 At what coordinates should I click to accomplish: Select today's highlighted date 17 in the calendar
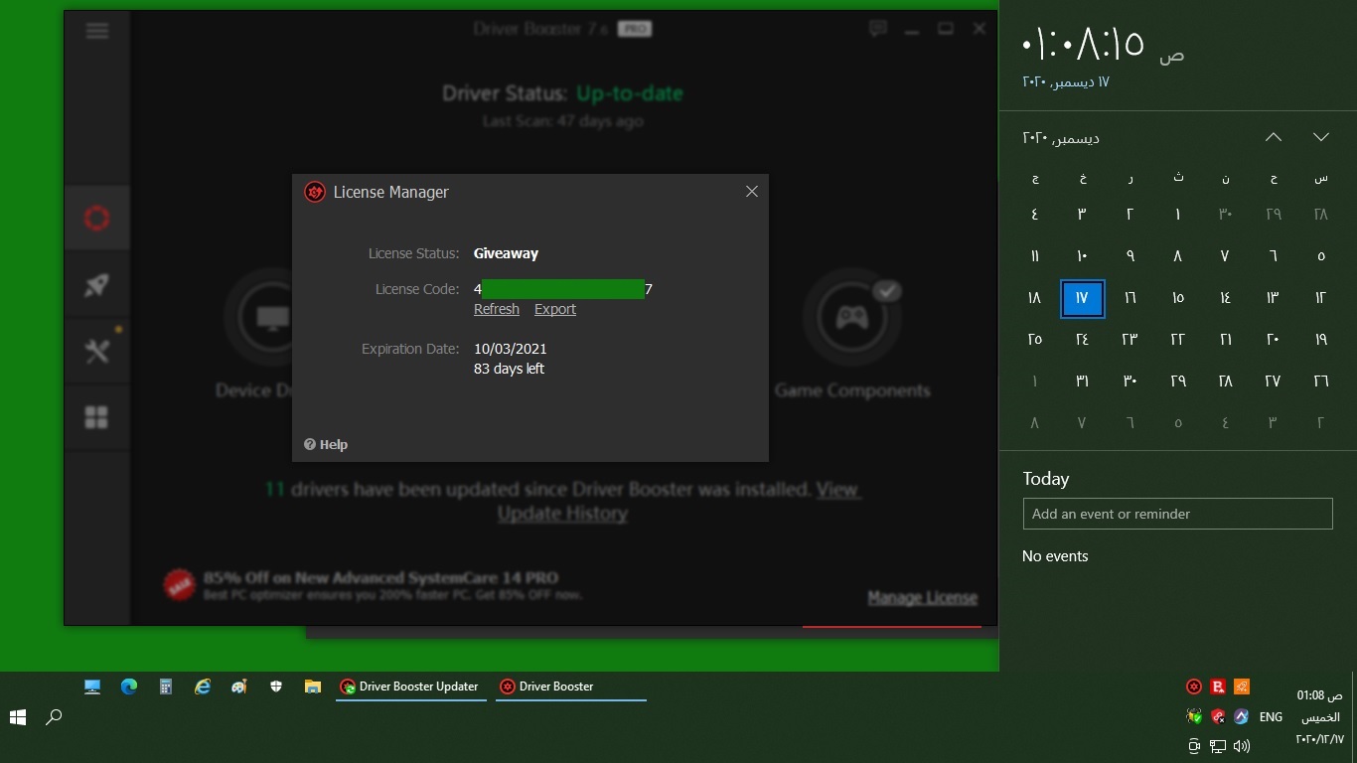1082,298
